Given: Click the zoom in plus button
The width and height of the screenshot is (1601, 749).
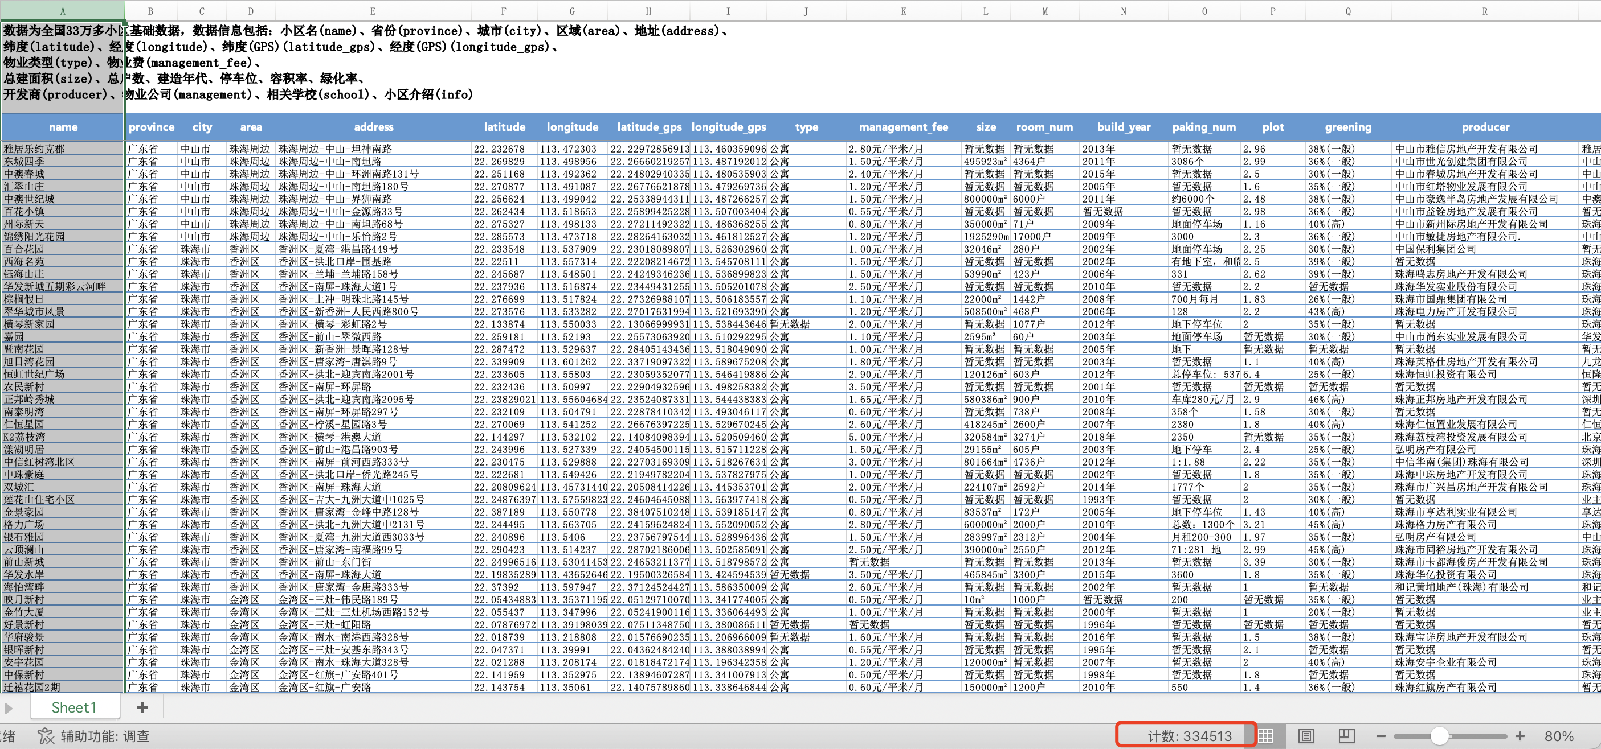Looking at the screenshot, I should (1520, 736).
